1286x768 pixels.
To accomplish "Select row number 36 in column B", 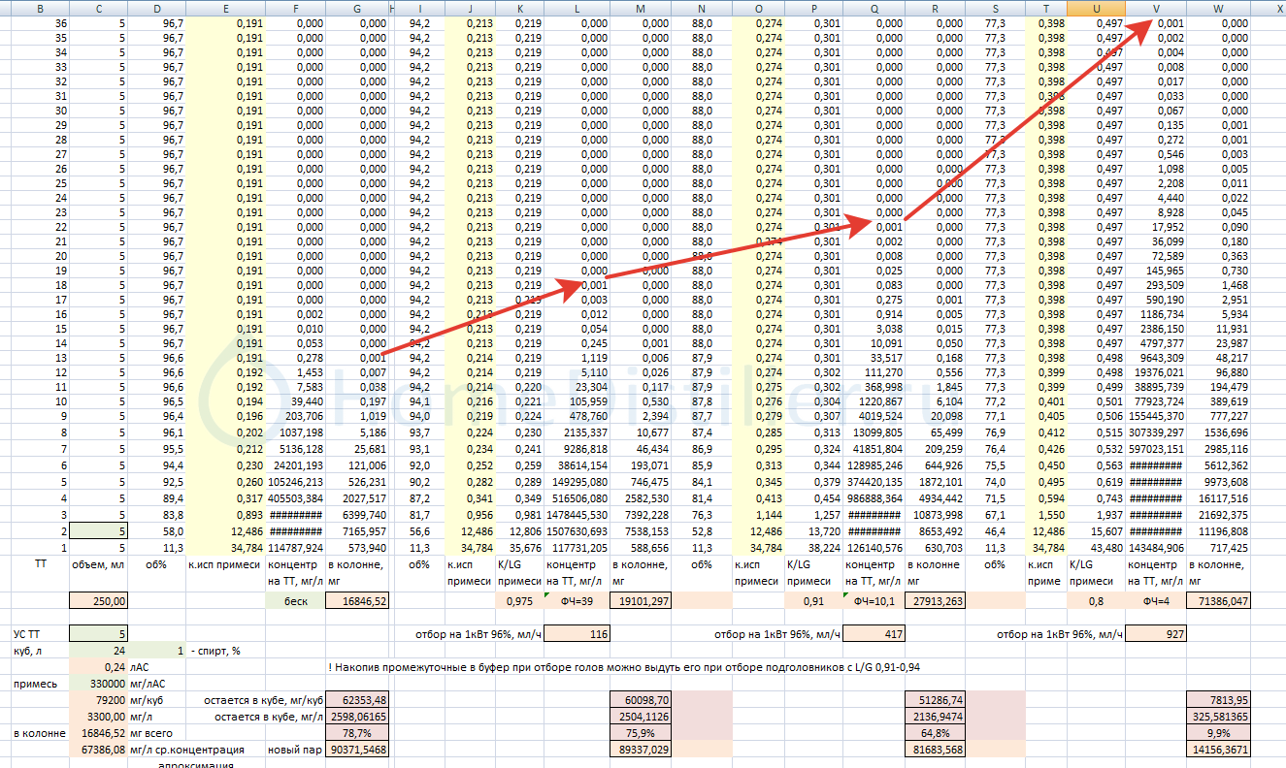I will pos(39,22).
